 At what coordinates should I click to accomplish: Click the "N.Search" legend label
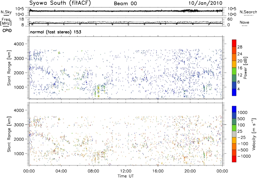pyautogui.click(x=248, y=12)
